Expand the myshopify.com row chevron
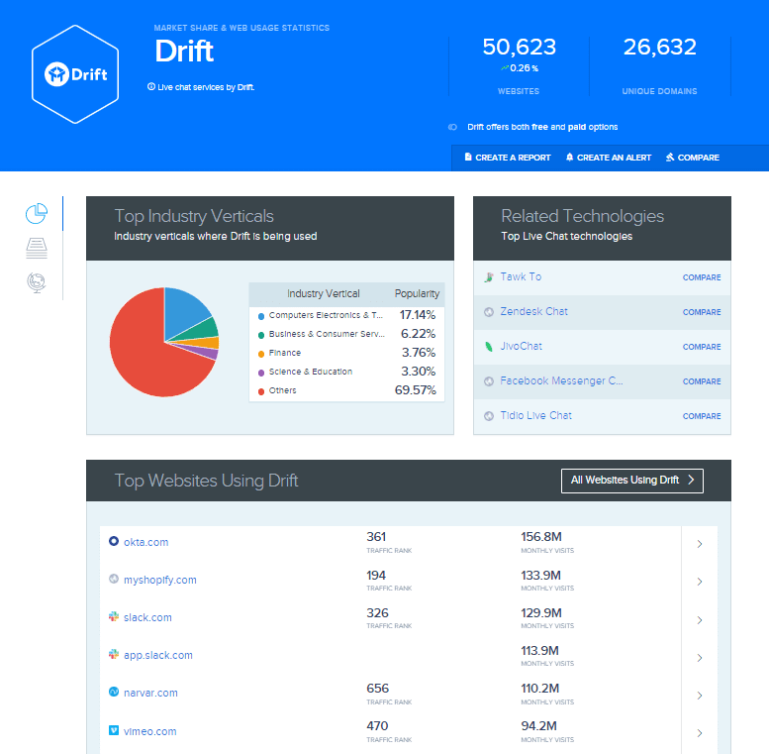 pos(700,582)
